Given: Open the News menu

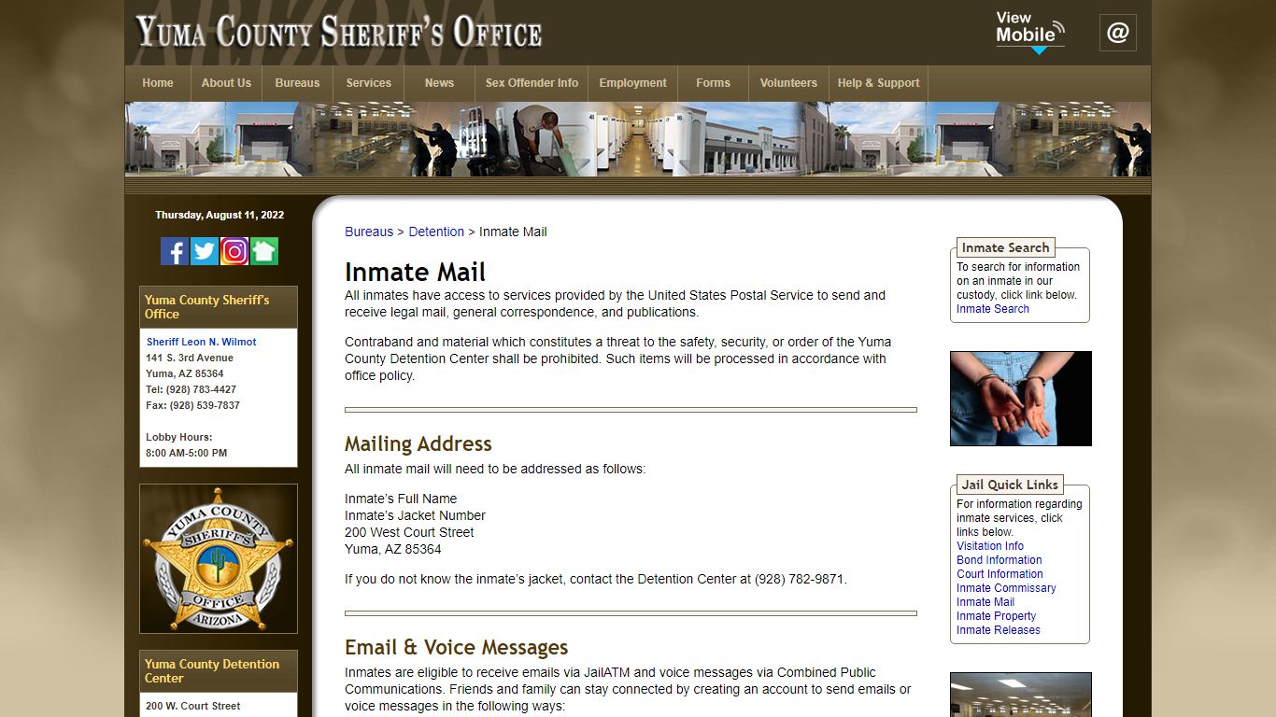Looking at the screenshot, I should (440, 83).
